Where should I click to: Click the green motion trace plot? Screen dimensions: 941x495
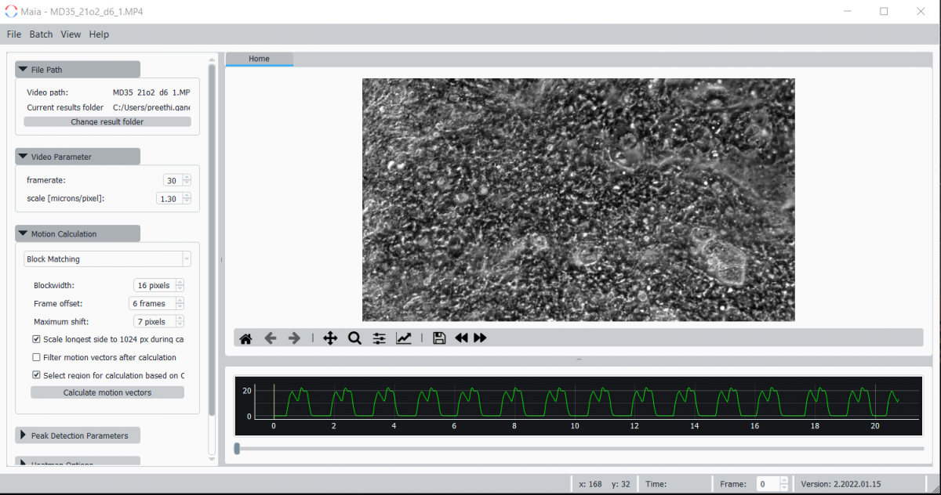[579, 405]
